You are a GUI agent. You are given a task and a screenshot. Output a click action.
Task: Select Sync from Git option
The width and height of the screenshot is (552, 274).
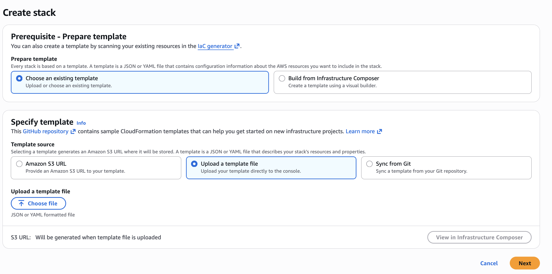pyautogui.click(x=370, y=164)
